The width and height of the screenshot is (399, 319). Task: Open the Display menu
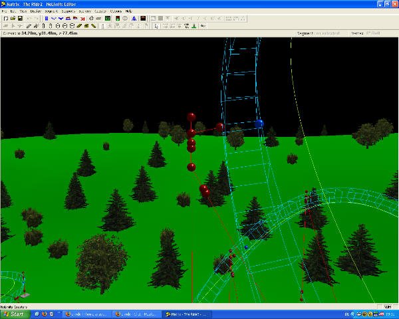click(x=36, y=11)
